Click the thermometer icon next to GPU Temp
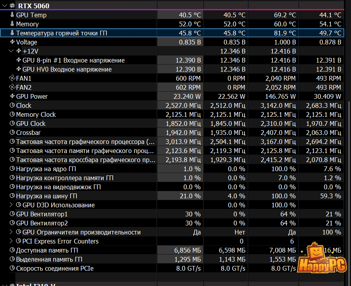Screen dimensions: 351x286 click(12, 15)
